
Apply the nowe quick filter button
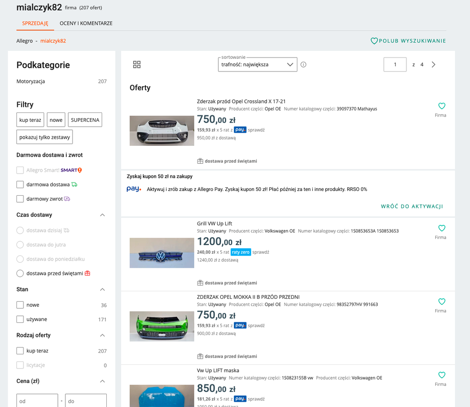pyautogui.click(x=56, y=120)
